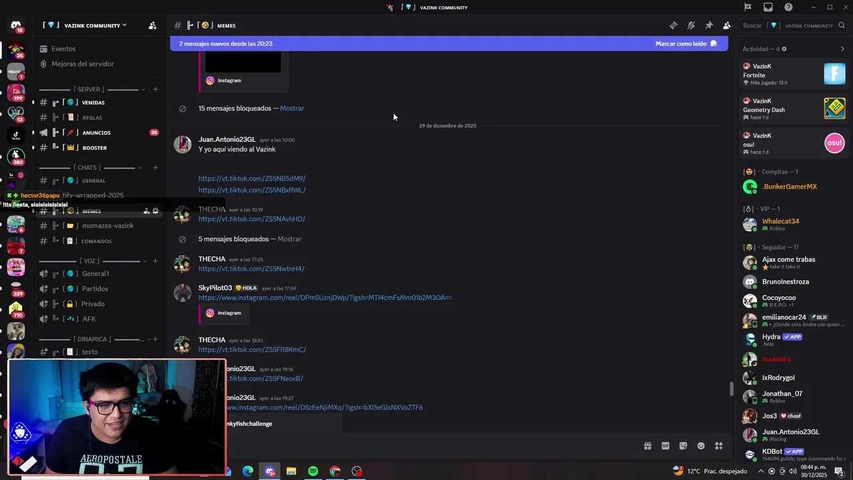This screenshot has height=480, width=853.
Task: Open VAZINK COMMUNITY server dropdown
Action: (x=85, y=25)
